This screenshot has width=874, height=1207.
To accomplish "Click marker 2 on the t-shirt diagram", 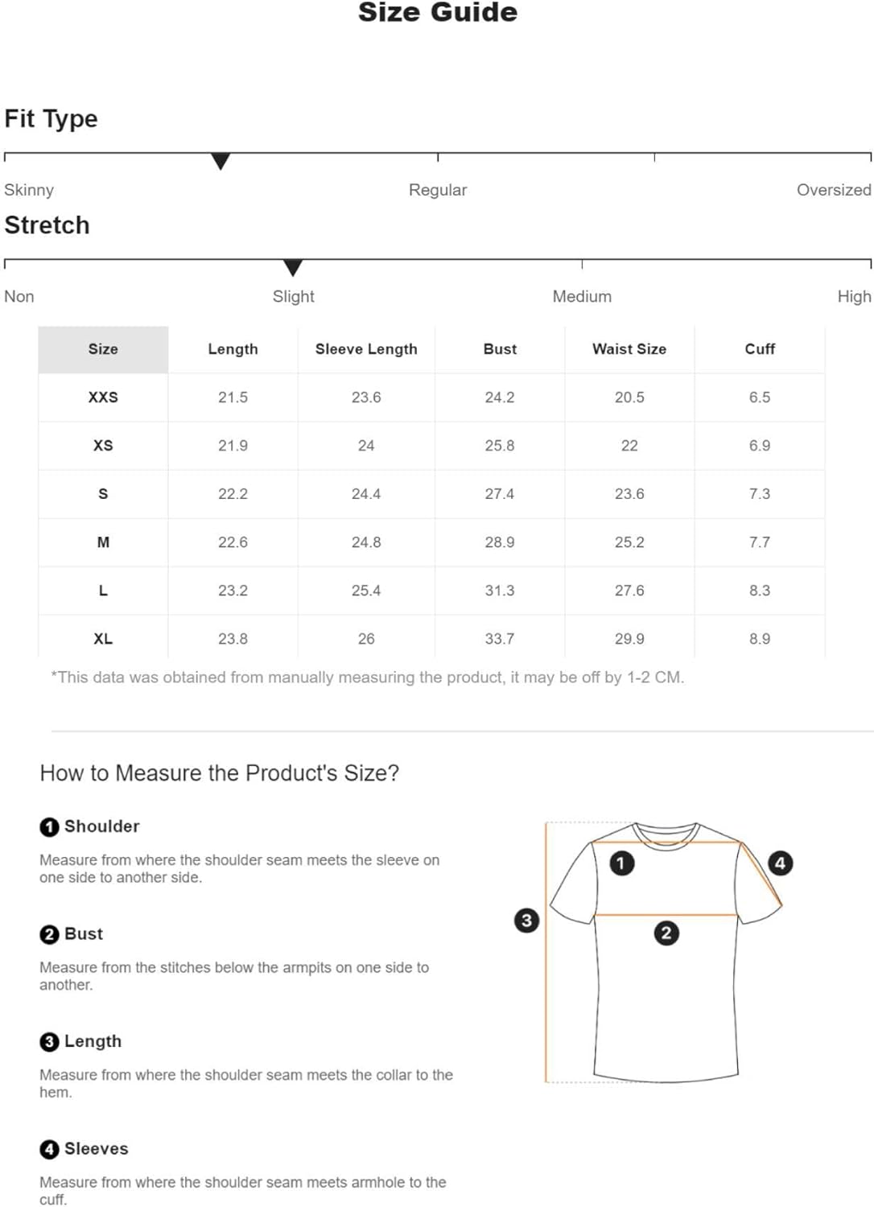I will tap(666, 933).
